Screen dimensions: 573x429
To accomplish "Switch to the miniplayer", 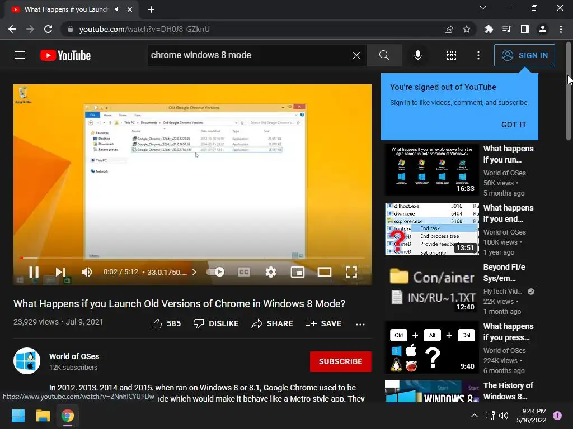I will [298, 272].
